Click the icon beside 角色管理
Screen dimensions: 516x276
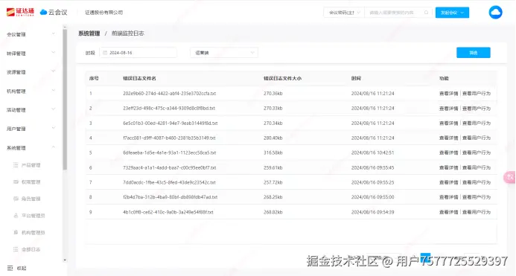tap(16, 199)
